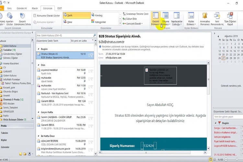Expand arrangement gallery more arrow
Screen dimensions: 243x162
pyautogui.click(x=120, y=23)
